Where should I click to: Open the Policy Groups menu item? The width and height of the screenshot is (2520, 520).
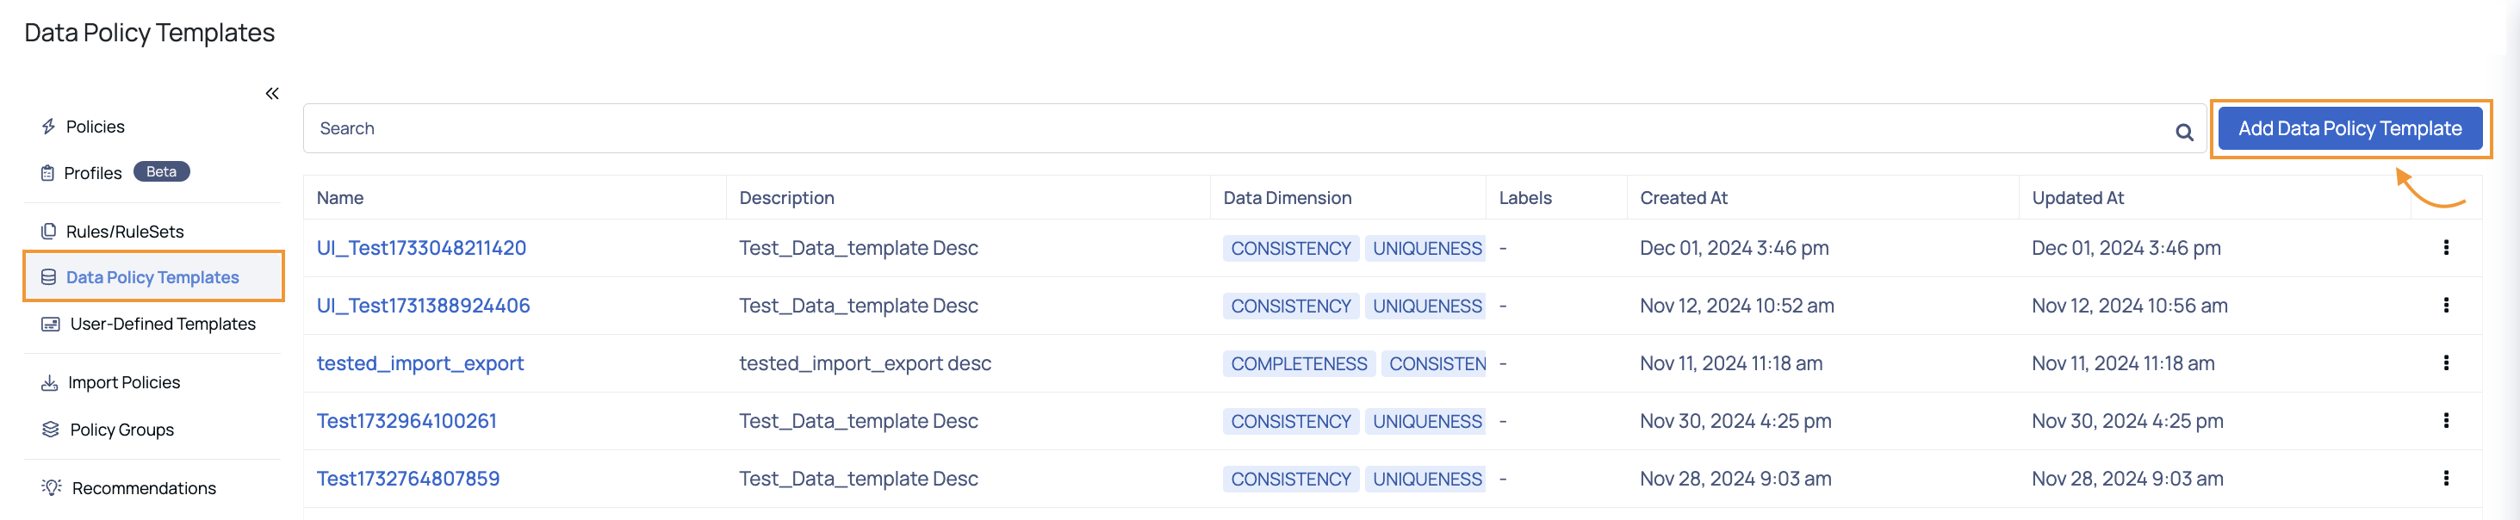pos(108,429)
